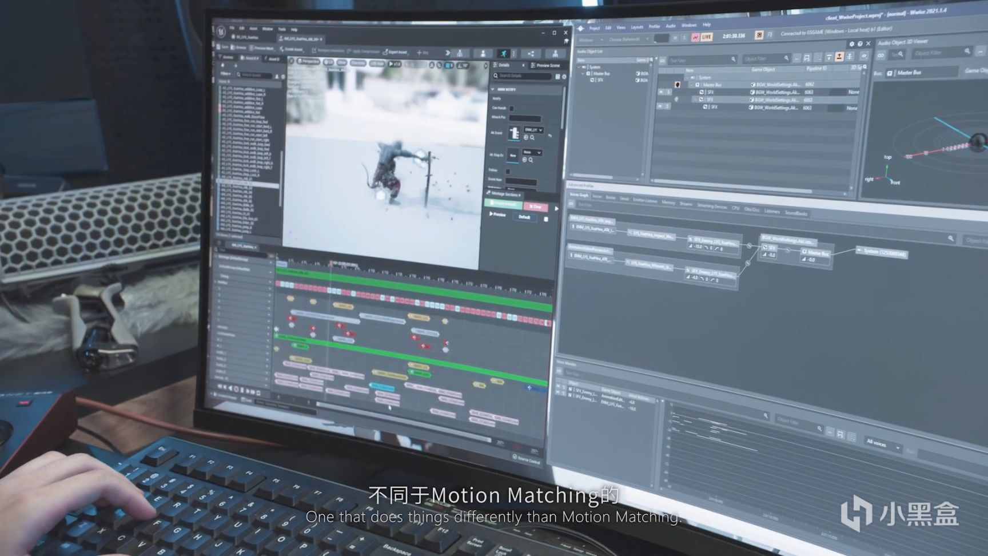Toggle the LIVE capture button in Wwise
The image size is (988, 556).
[707, 37]
